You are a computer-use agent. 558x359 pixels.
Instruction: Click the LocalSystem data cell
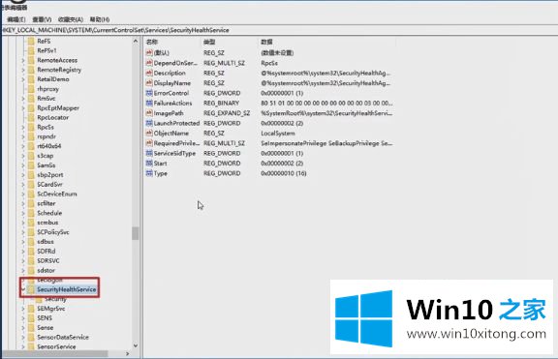pyautogui.click(x=278, y=134)
